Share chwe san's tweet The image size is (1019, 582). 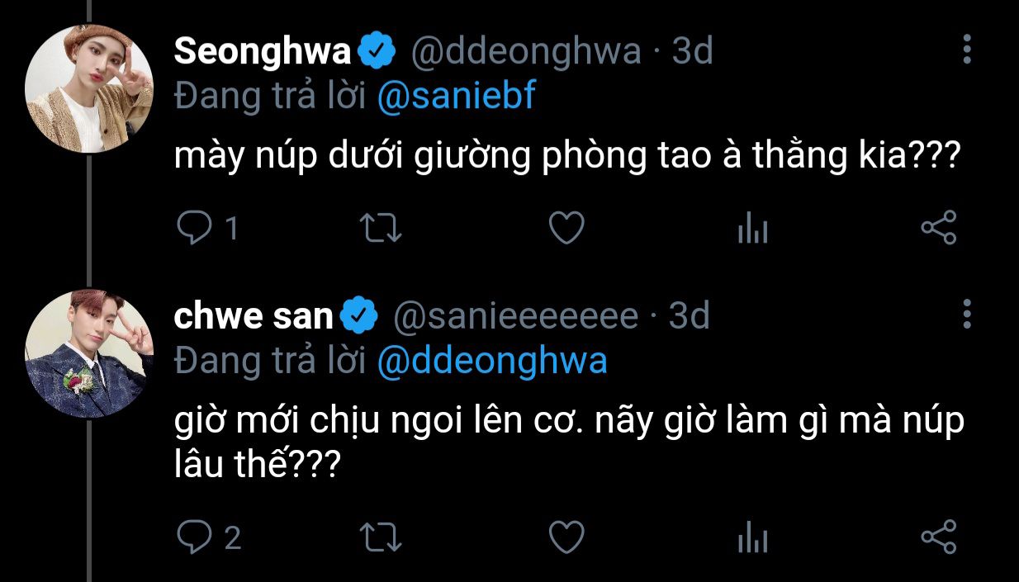[x=938, y=538]
